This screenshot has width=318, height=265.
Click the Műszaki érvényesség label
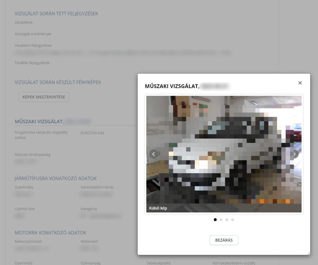point(32,155)
